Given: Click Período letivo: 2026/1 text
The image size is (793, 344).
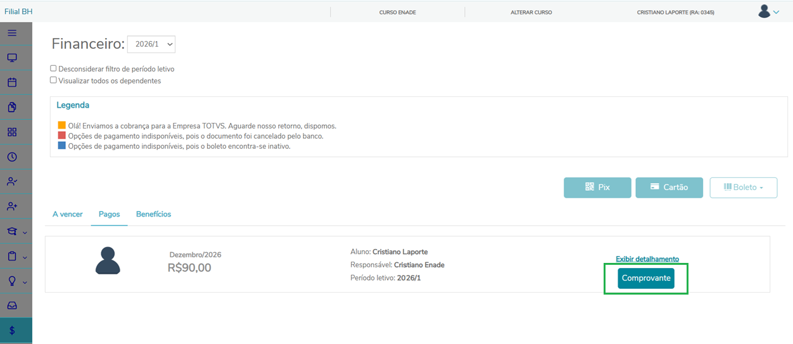Looking at the screenshot, I should coord(385,278).
